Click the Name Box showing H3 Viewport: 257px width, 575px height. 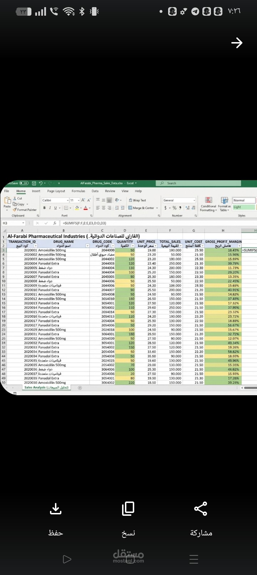[13, 223]
